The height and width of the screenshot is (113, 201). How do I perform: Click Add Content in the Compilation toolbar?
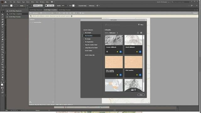coord(34,13)
